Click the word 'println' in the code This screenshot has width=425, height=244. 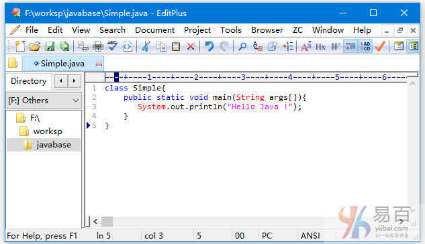[x=205, y=107]
